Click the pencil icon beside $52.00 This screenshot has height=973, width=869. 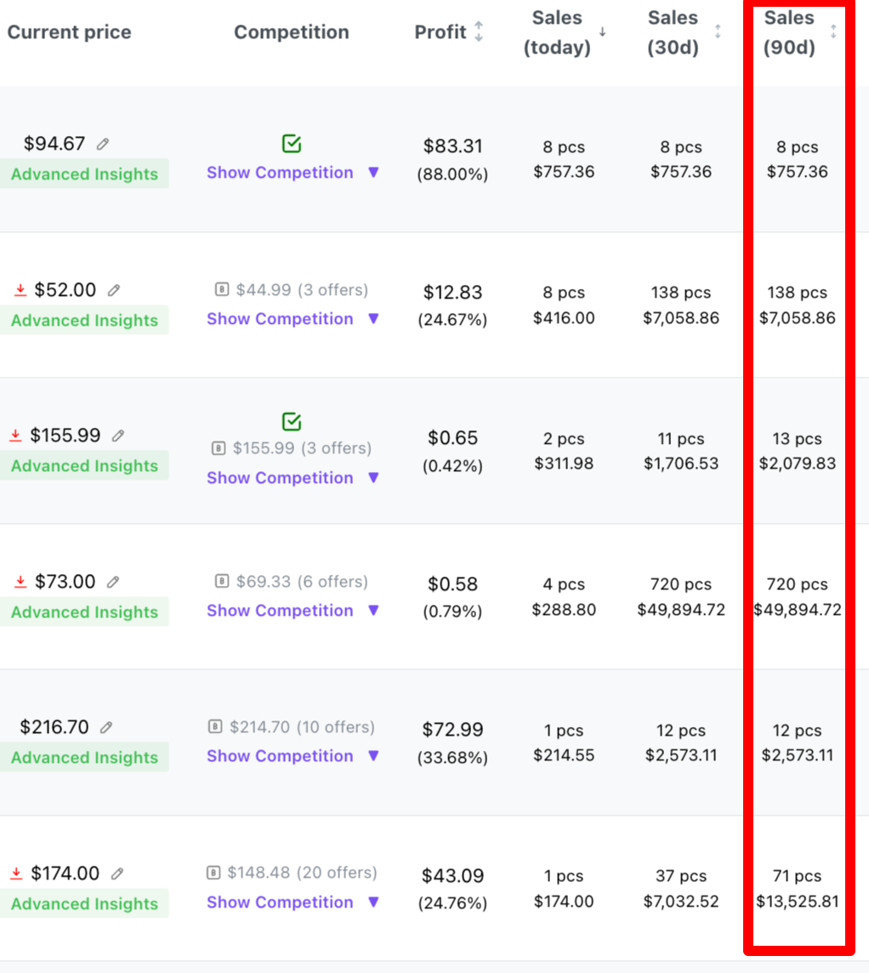pos(113,290)
